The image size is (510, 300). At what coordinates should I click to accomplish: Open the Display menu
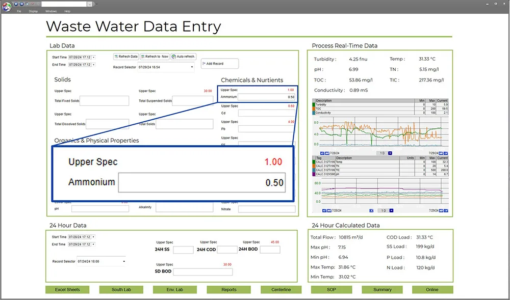[33, 11]
